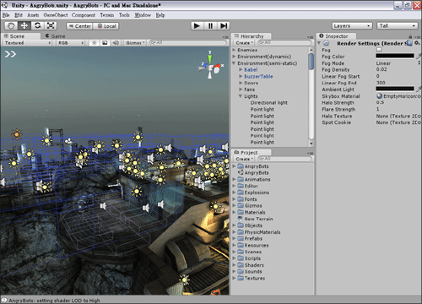Screen dimensions: 422x304
Task: Click the Hierarchy search field
Action: pyautogui.click(x=284, y=43)
